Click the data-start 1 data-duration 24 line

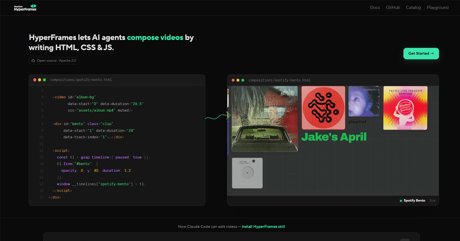pos(99,130)
